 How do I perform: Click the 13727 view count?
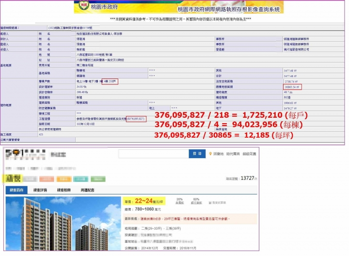[x=247, y=178]
